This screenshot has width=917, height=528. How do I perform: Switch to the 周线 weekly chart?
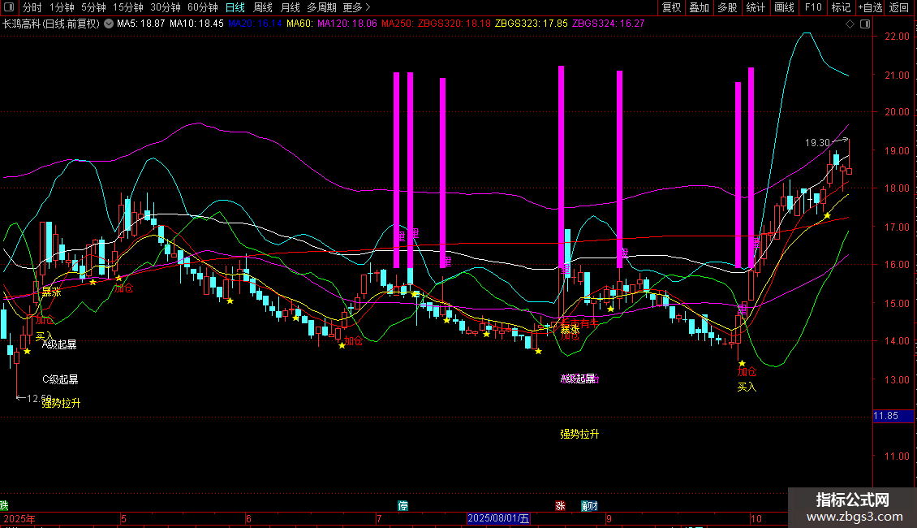coord(263,8)
